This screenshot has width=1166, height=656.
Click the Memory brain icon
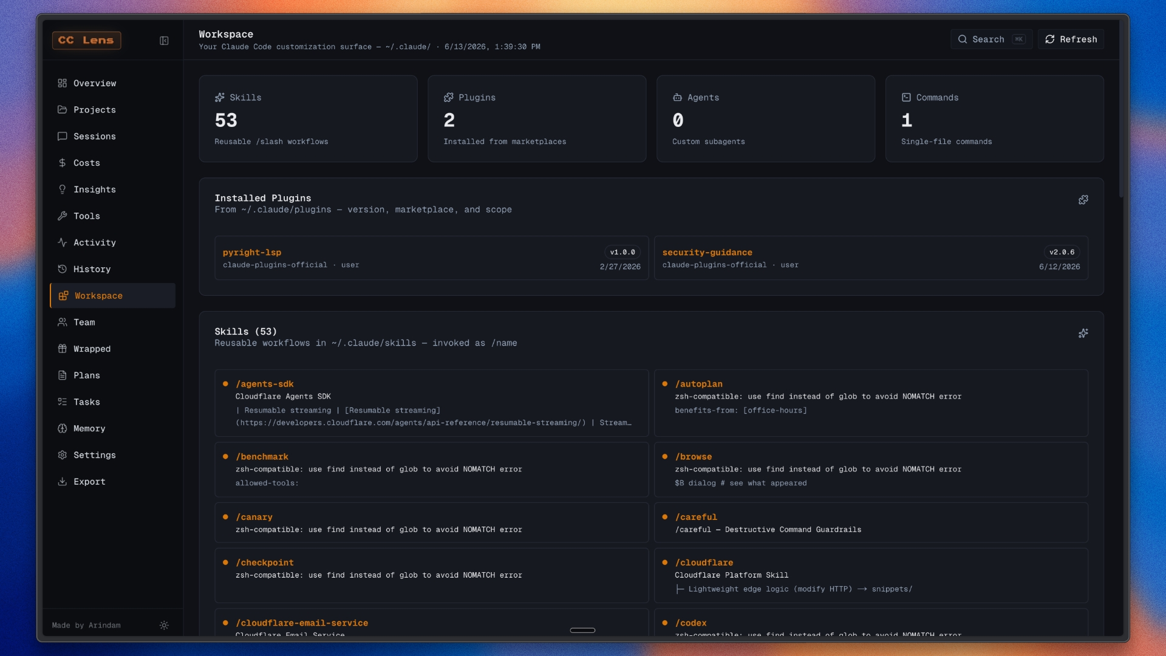[x=62, y=429]
